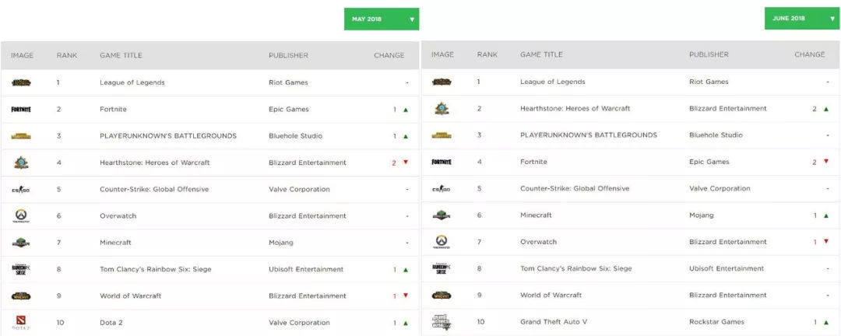
Task: Click Counter-Strike: Global Offensive in May table
Action: (154, 189)
